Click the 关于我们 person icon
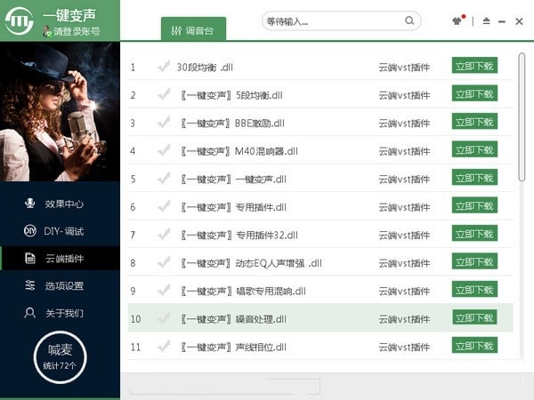Image resolution: width=534 pixels, height=400 pixels. point(28,313)
